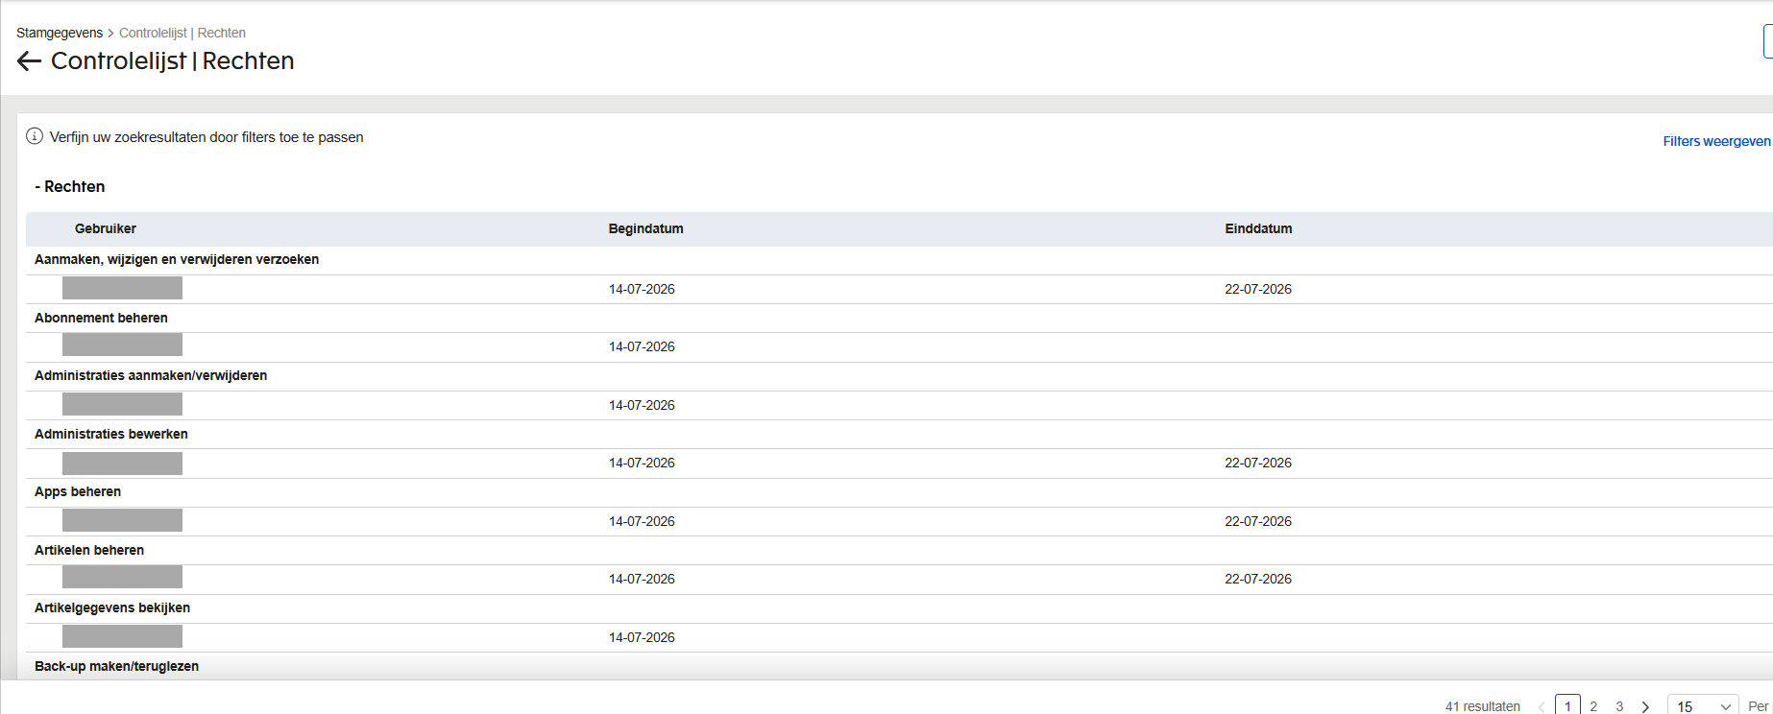Select the 'Apps beheren' group row

899,492
